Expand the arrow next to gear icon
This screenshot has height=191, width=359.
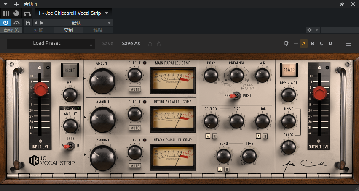point(316,30)
